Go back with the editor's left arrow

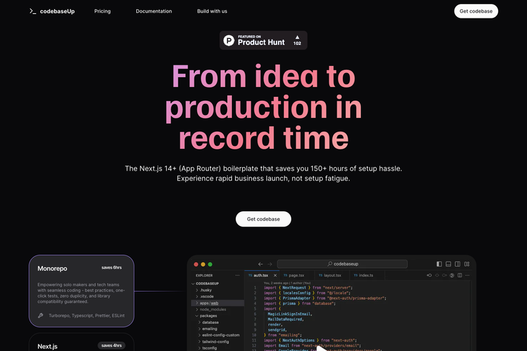260,264
